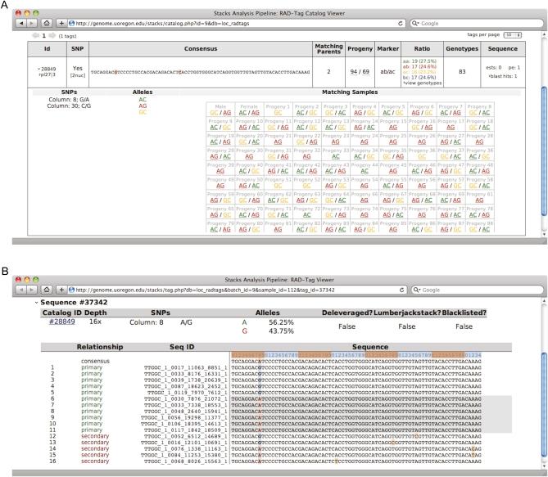The image size is (548, 477).
Task: Select the 'Female' sample in Matching Samples
Action: 250,106
